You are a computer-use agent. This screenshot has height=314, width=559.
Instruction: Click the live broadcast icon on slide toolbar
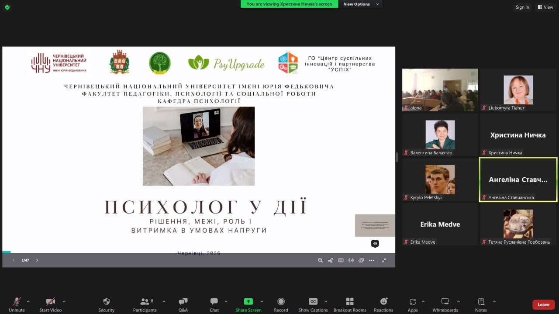click(351, 260)
